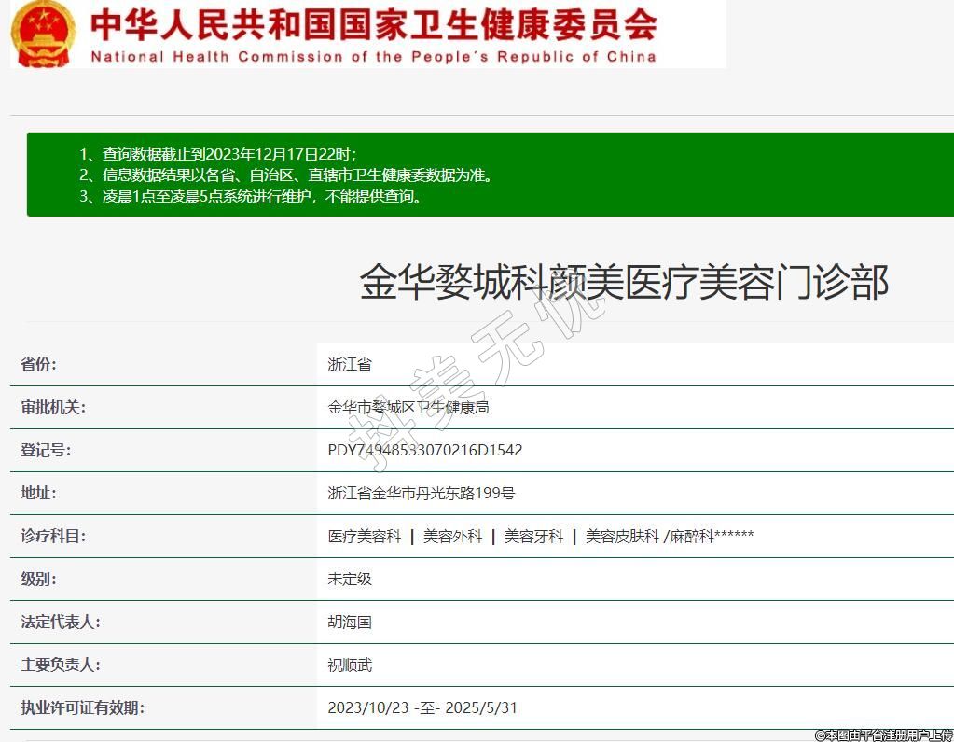Click the 审批机关 row label

[x=53, y=407]
